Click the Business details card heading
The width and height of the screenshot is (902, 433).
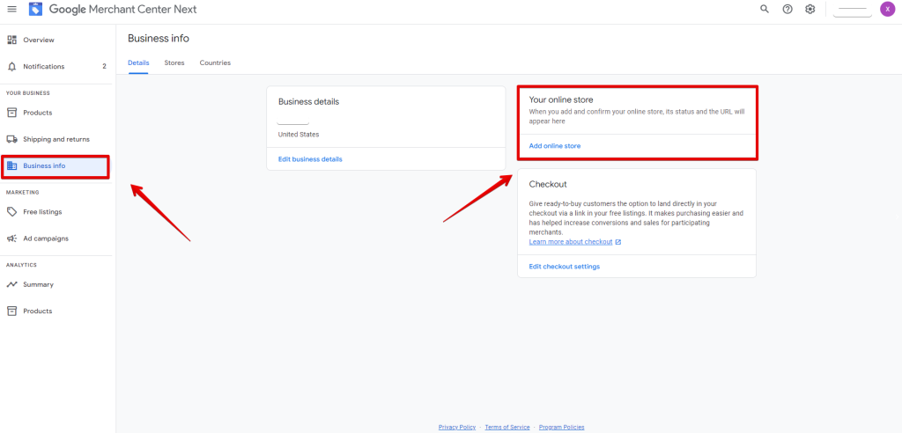[309, 102]
